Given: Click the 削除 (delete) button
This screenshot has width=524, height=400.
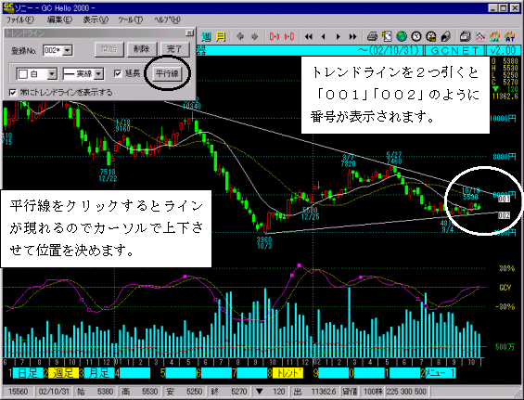Looking at the screenshot, I should (142, 50).
